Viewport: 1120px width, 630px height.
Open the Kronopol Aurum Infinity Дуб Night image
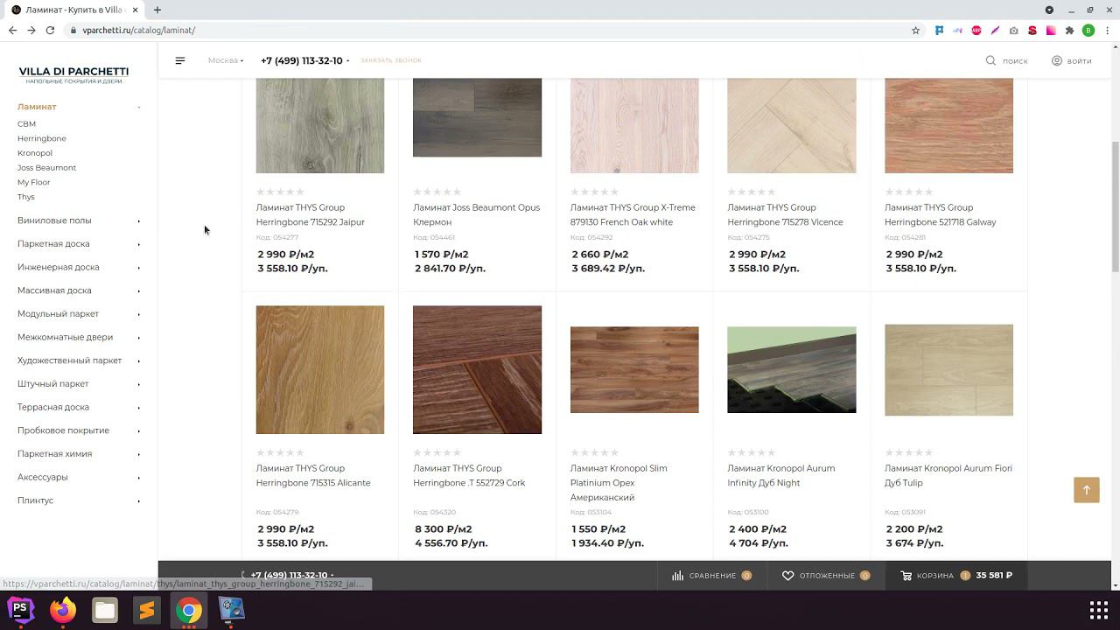pos(792,369)
